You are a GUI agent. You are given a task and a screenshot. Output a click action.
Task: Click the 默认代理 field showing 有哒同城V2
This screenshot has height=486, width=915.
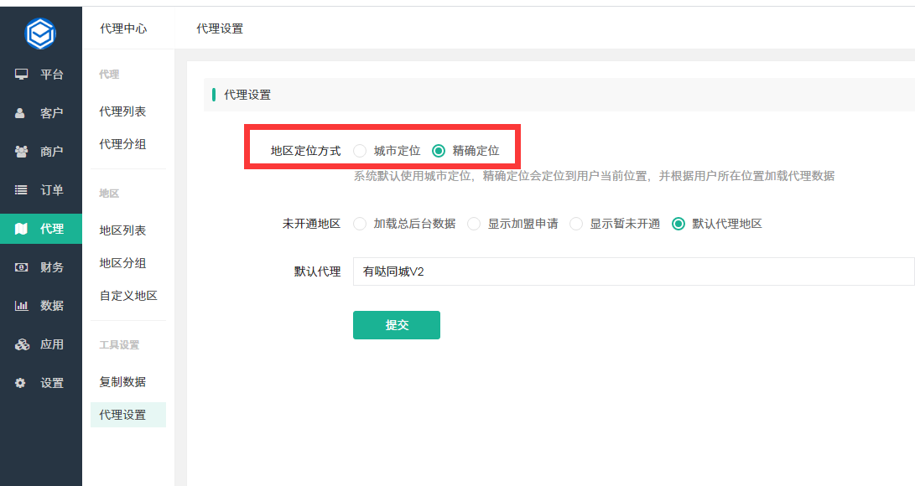634,271
